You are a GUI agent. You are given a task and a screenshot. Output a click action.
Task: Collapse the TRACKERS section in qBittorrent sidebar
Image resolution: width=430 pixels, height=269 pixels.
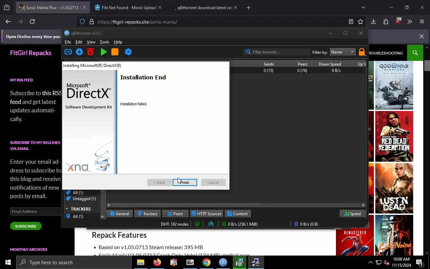tap(67, 209)
